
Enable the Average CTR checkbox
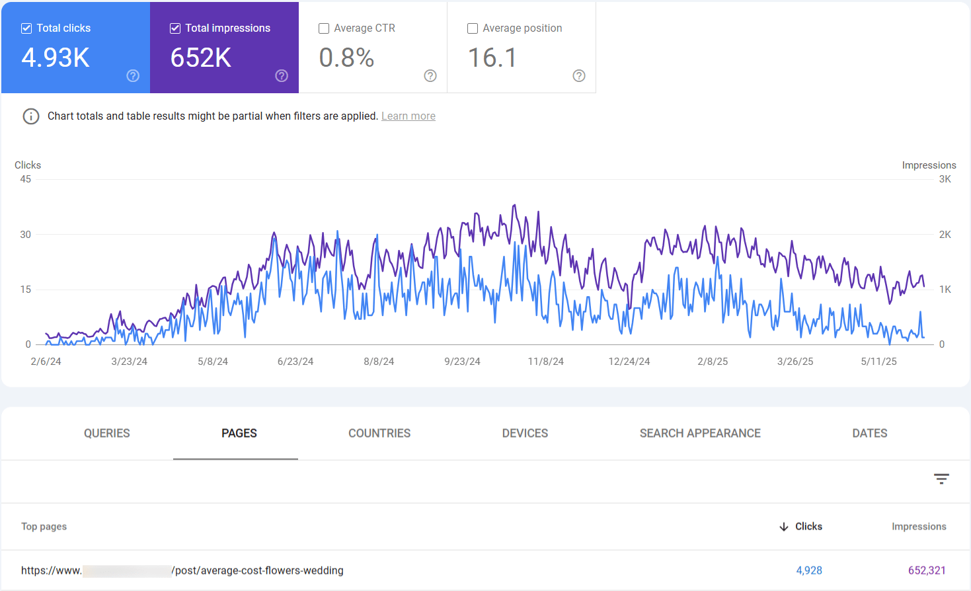pos(324,28)
